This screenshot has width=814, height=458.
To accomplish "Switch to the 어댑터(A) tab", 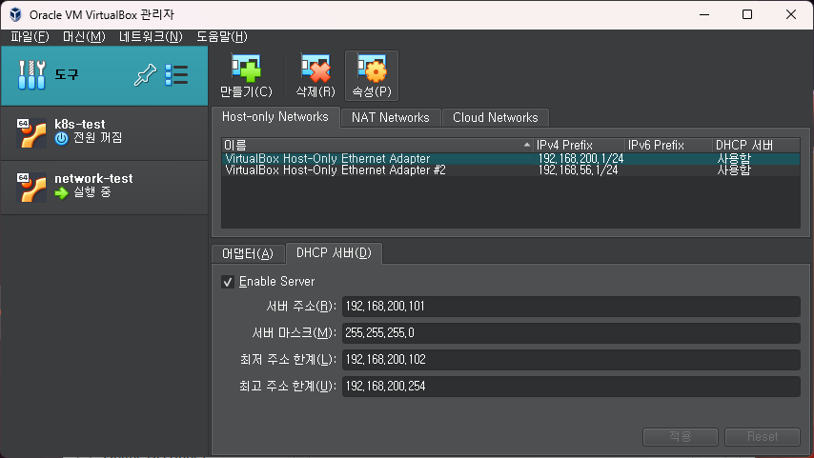I will point(248,253).
